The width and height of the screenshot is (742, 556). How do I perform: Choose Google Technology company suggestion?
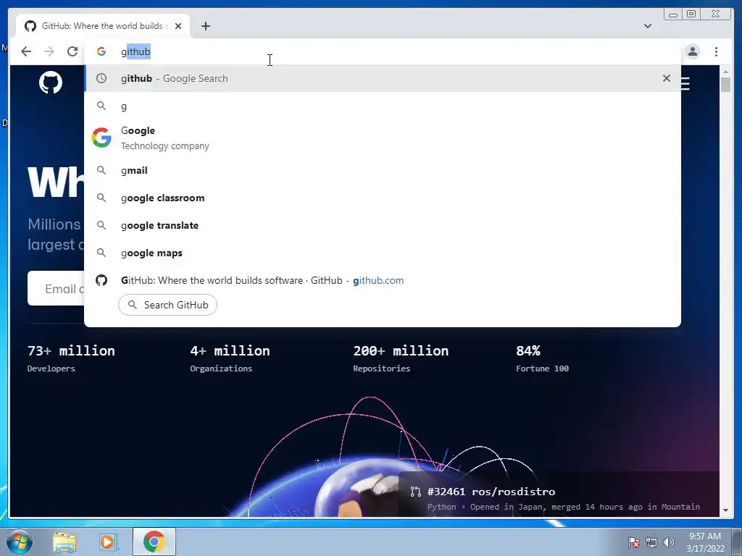pyautogui.click(x=383, y=138)
